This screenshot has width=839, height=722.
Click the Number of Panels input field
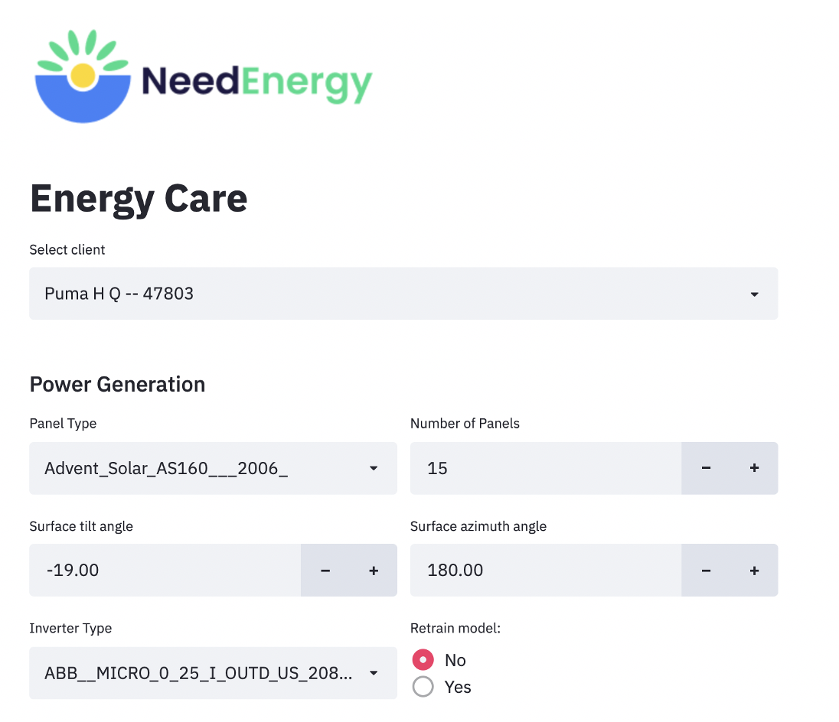click(x=546, y=468)
